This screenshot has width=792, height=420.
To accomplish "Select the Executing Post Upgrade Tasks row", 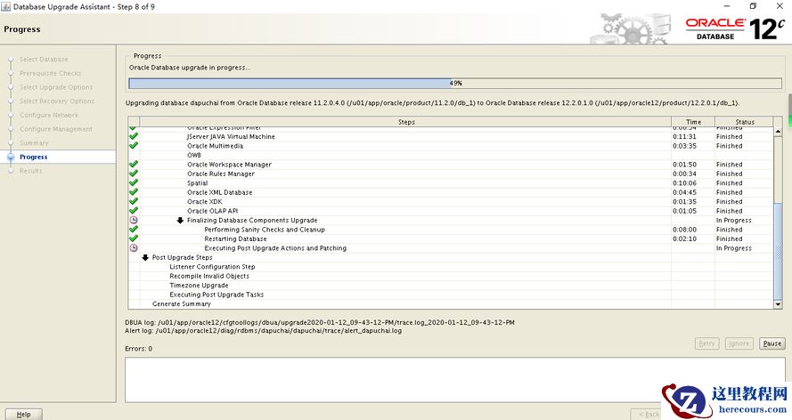I will point(451,295).
